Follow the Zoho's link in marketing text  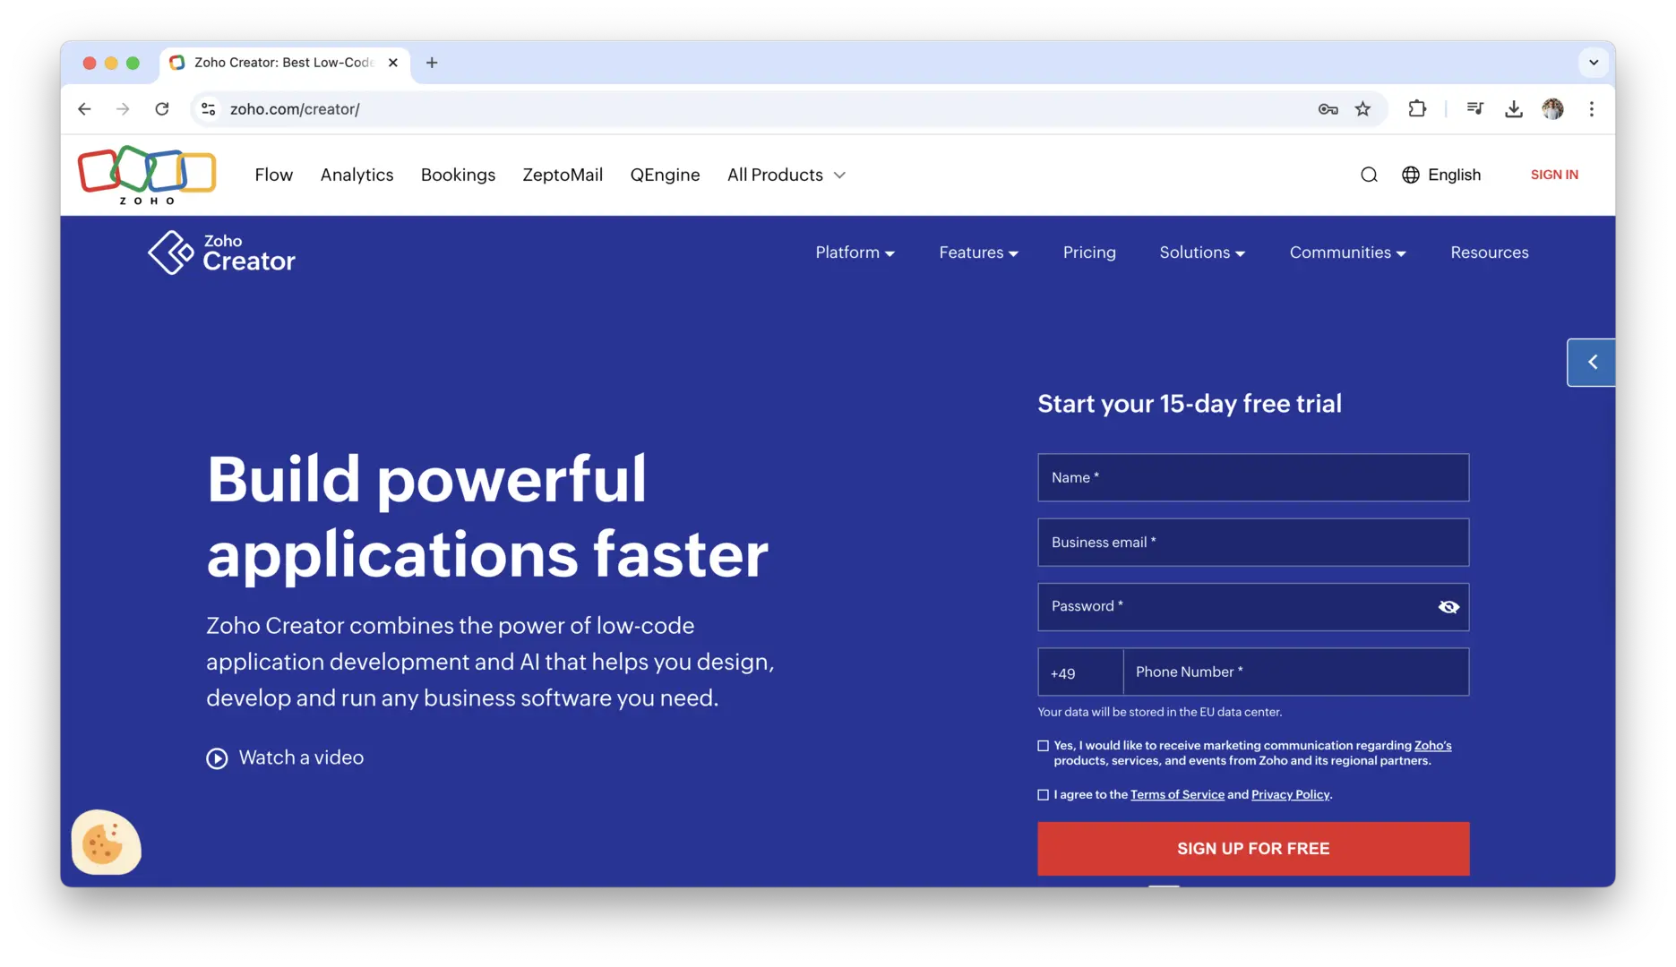coord(1432,746)
